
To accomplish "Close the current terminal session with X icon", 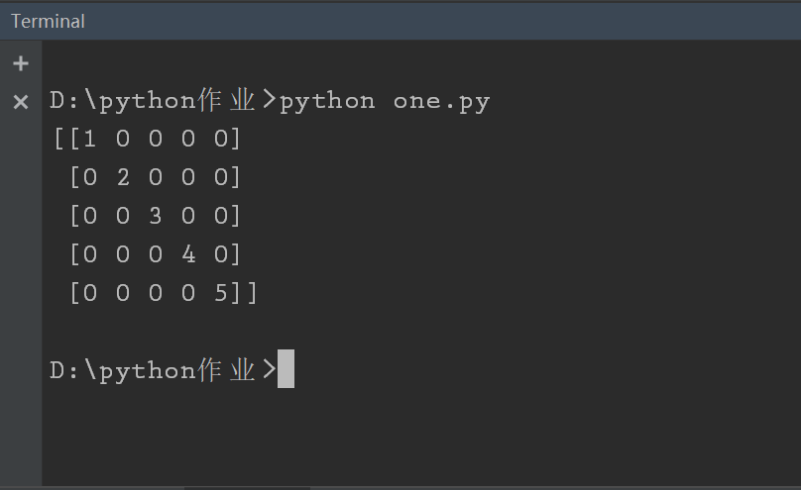I will [x=20, y=101].
